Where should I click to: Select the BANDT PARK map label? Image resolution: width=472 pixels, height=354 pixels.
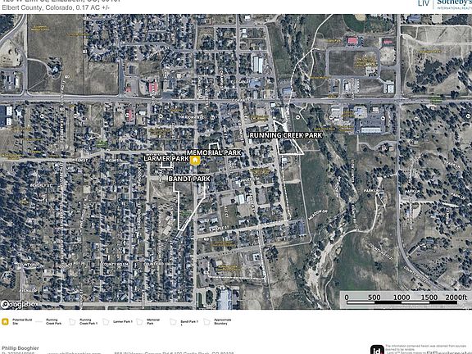pos(189,179)
